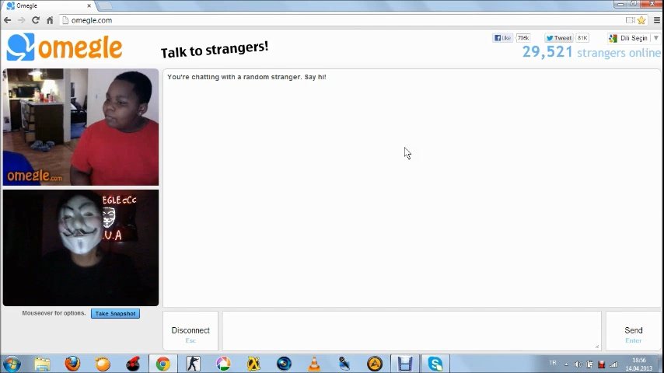Click the Facebook Like button
Viewport: 664px width, 373px height.
point(502,37)
